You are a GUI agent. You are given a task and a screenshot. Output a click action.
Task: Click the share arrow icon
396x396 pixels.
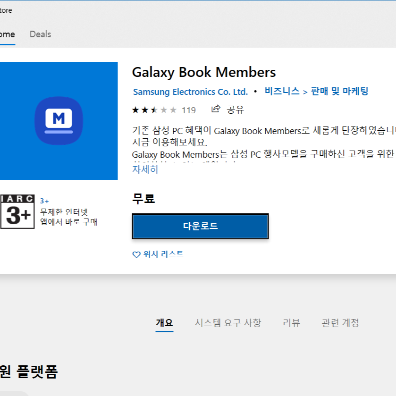pos(216,109)
